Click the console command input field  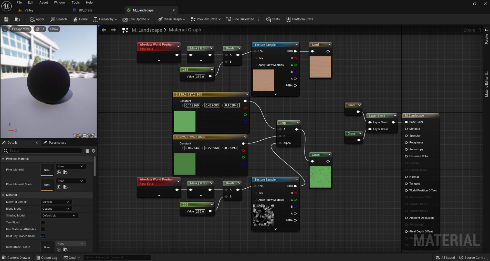click(117, 257)
